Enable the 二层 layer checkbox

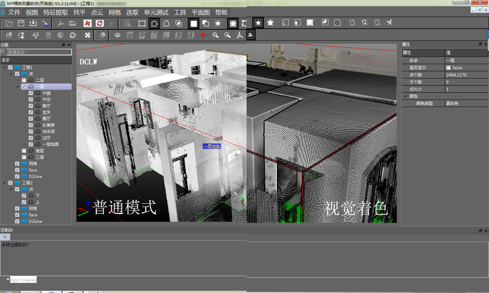click(x=24, y=80)
